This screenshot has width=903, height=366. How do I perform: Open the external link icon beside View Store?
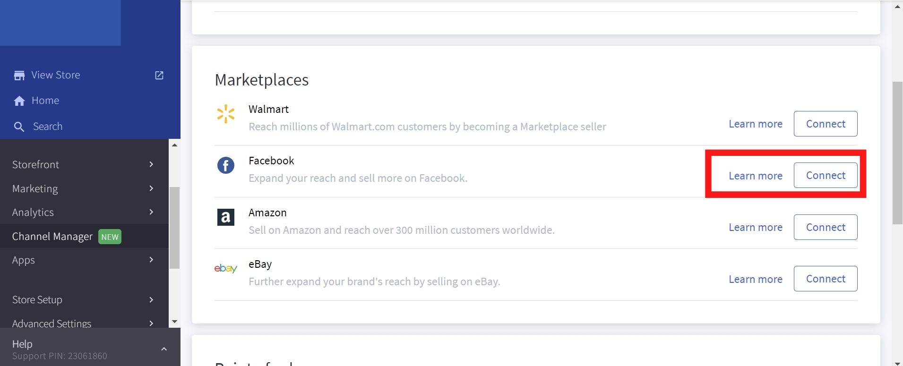(x=159, y=75)
